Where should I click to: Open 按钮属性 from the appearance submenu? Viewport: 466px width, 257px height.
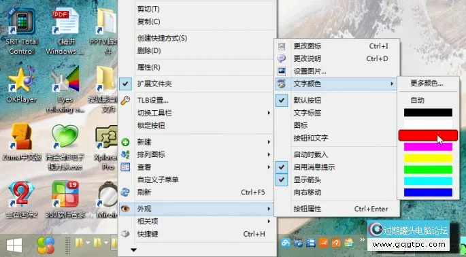337,209
